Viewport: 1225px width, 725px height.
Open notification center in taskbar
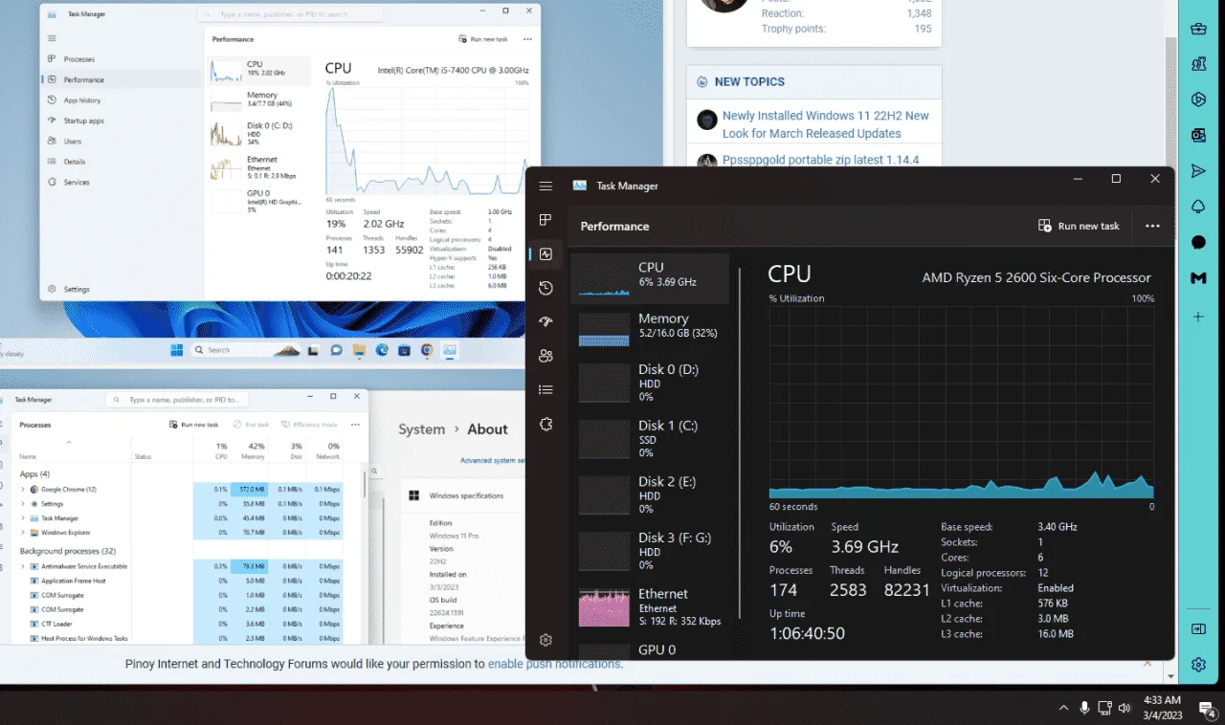(x=1208, y=709)
